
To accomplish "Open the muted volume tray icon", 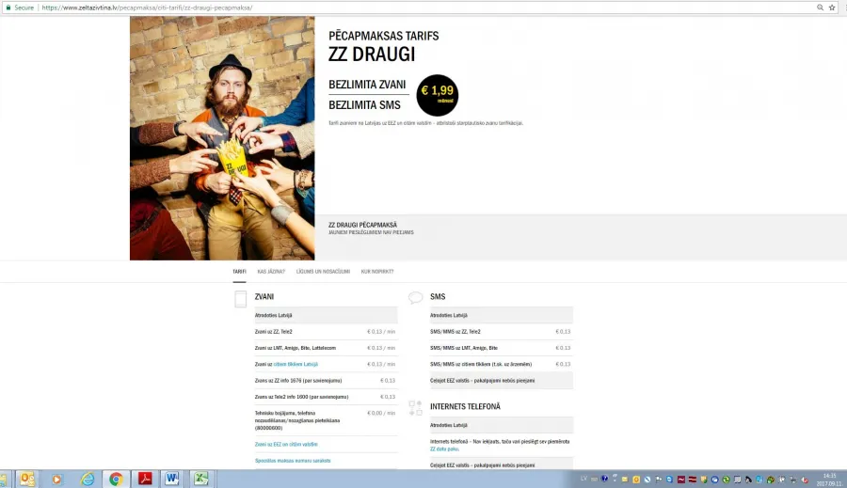I will pos(805,480).
